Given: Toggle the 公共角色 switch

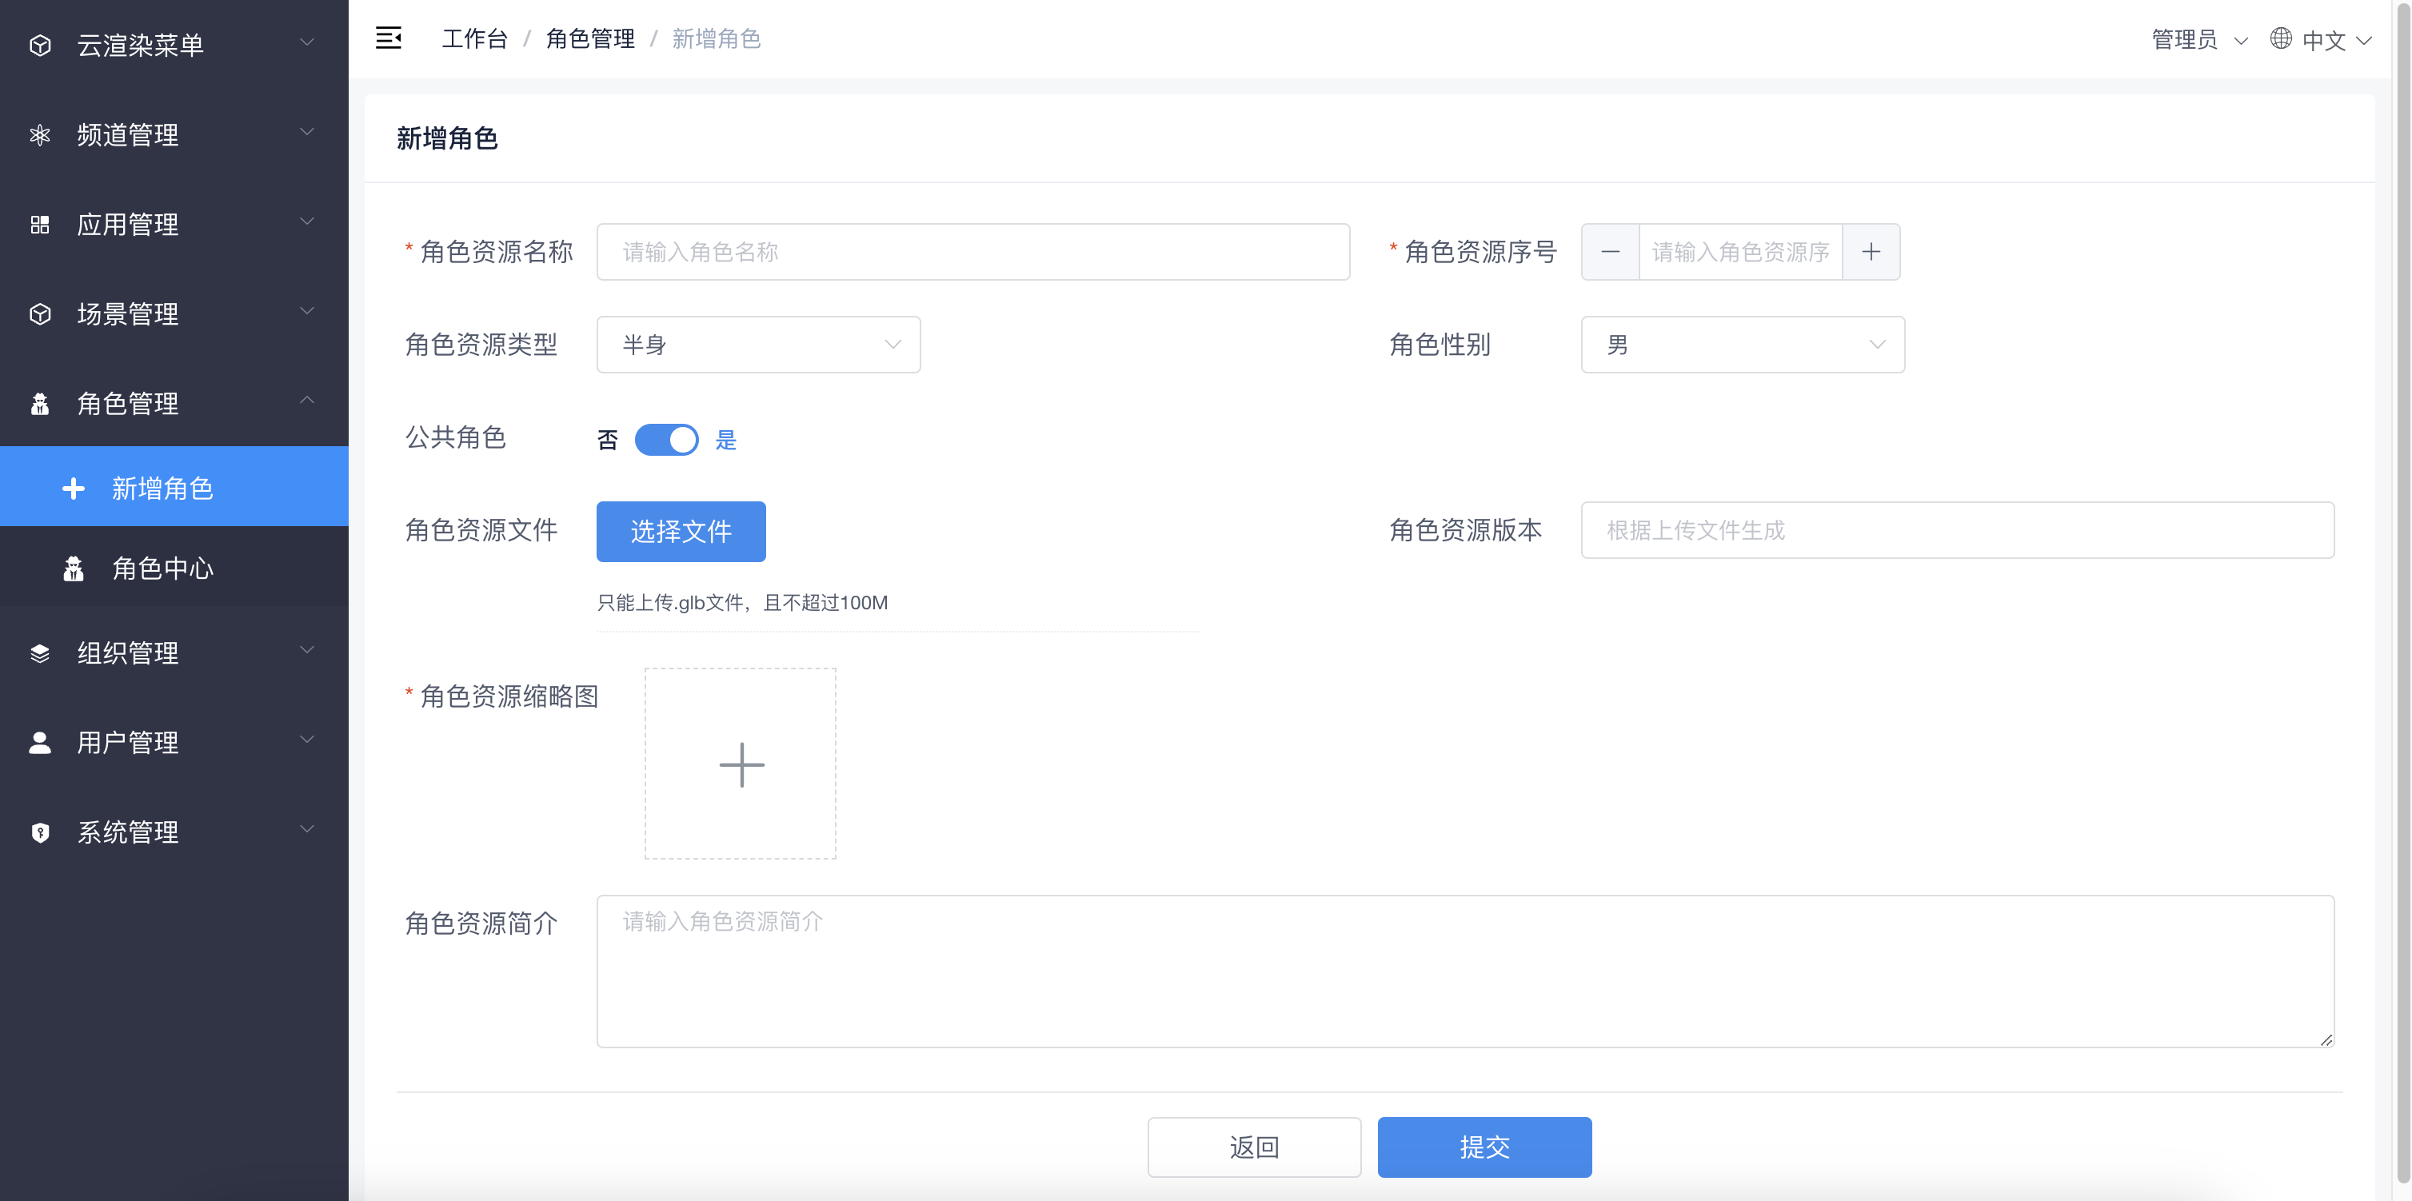Looking at the screenshot, I should 667,440.
